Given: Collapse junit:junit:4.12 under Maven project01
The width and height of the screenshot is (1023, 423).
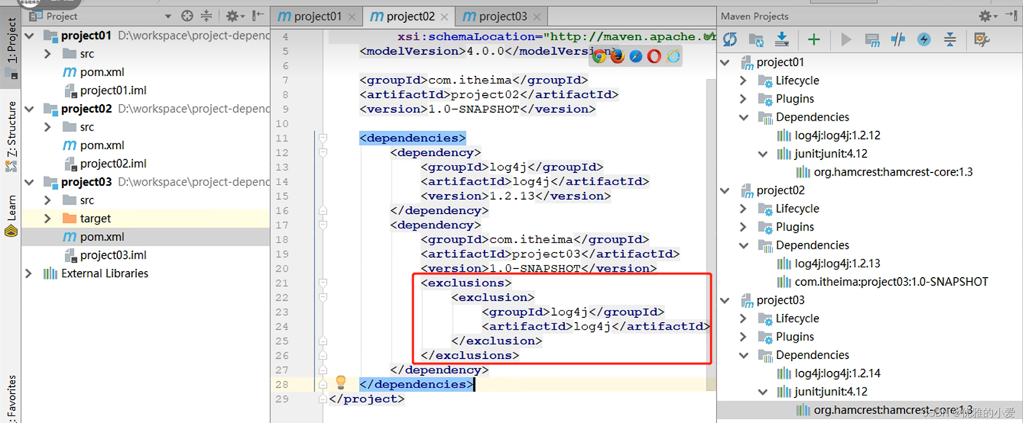Looking at the screenshot, I should [763, 154].
